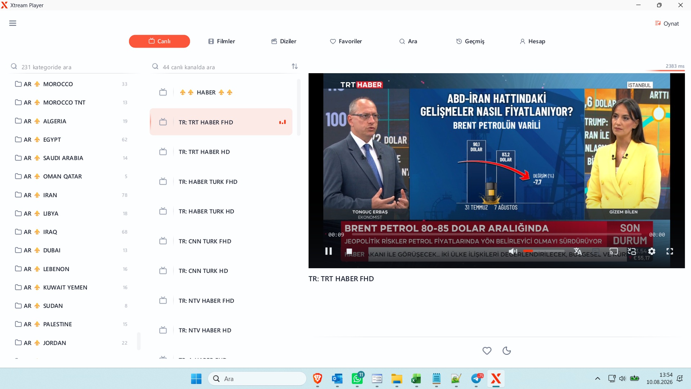The height and width of the screenshot is (389, 691).
Task: Click the video seek progress bar
Action: coord(497,235)
